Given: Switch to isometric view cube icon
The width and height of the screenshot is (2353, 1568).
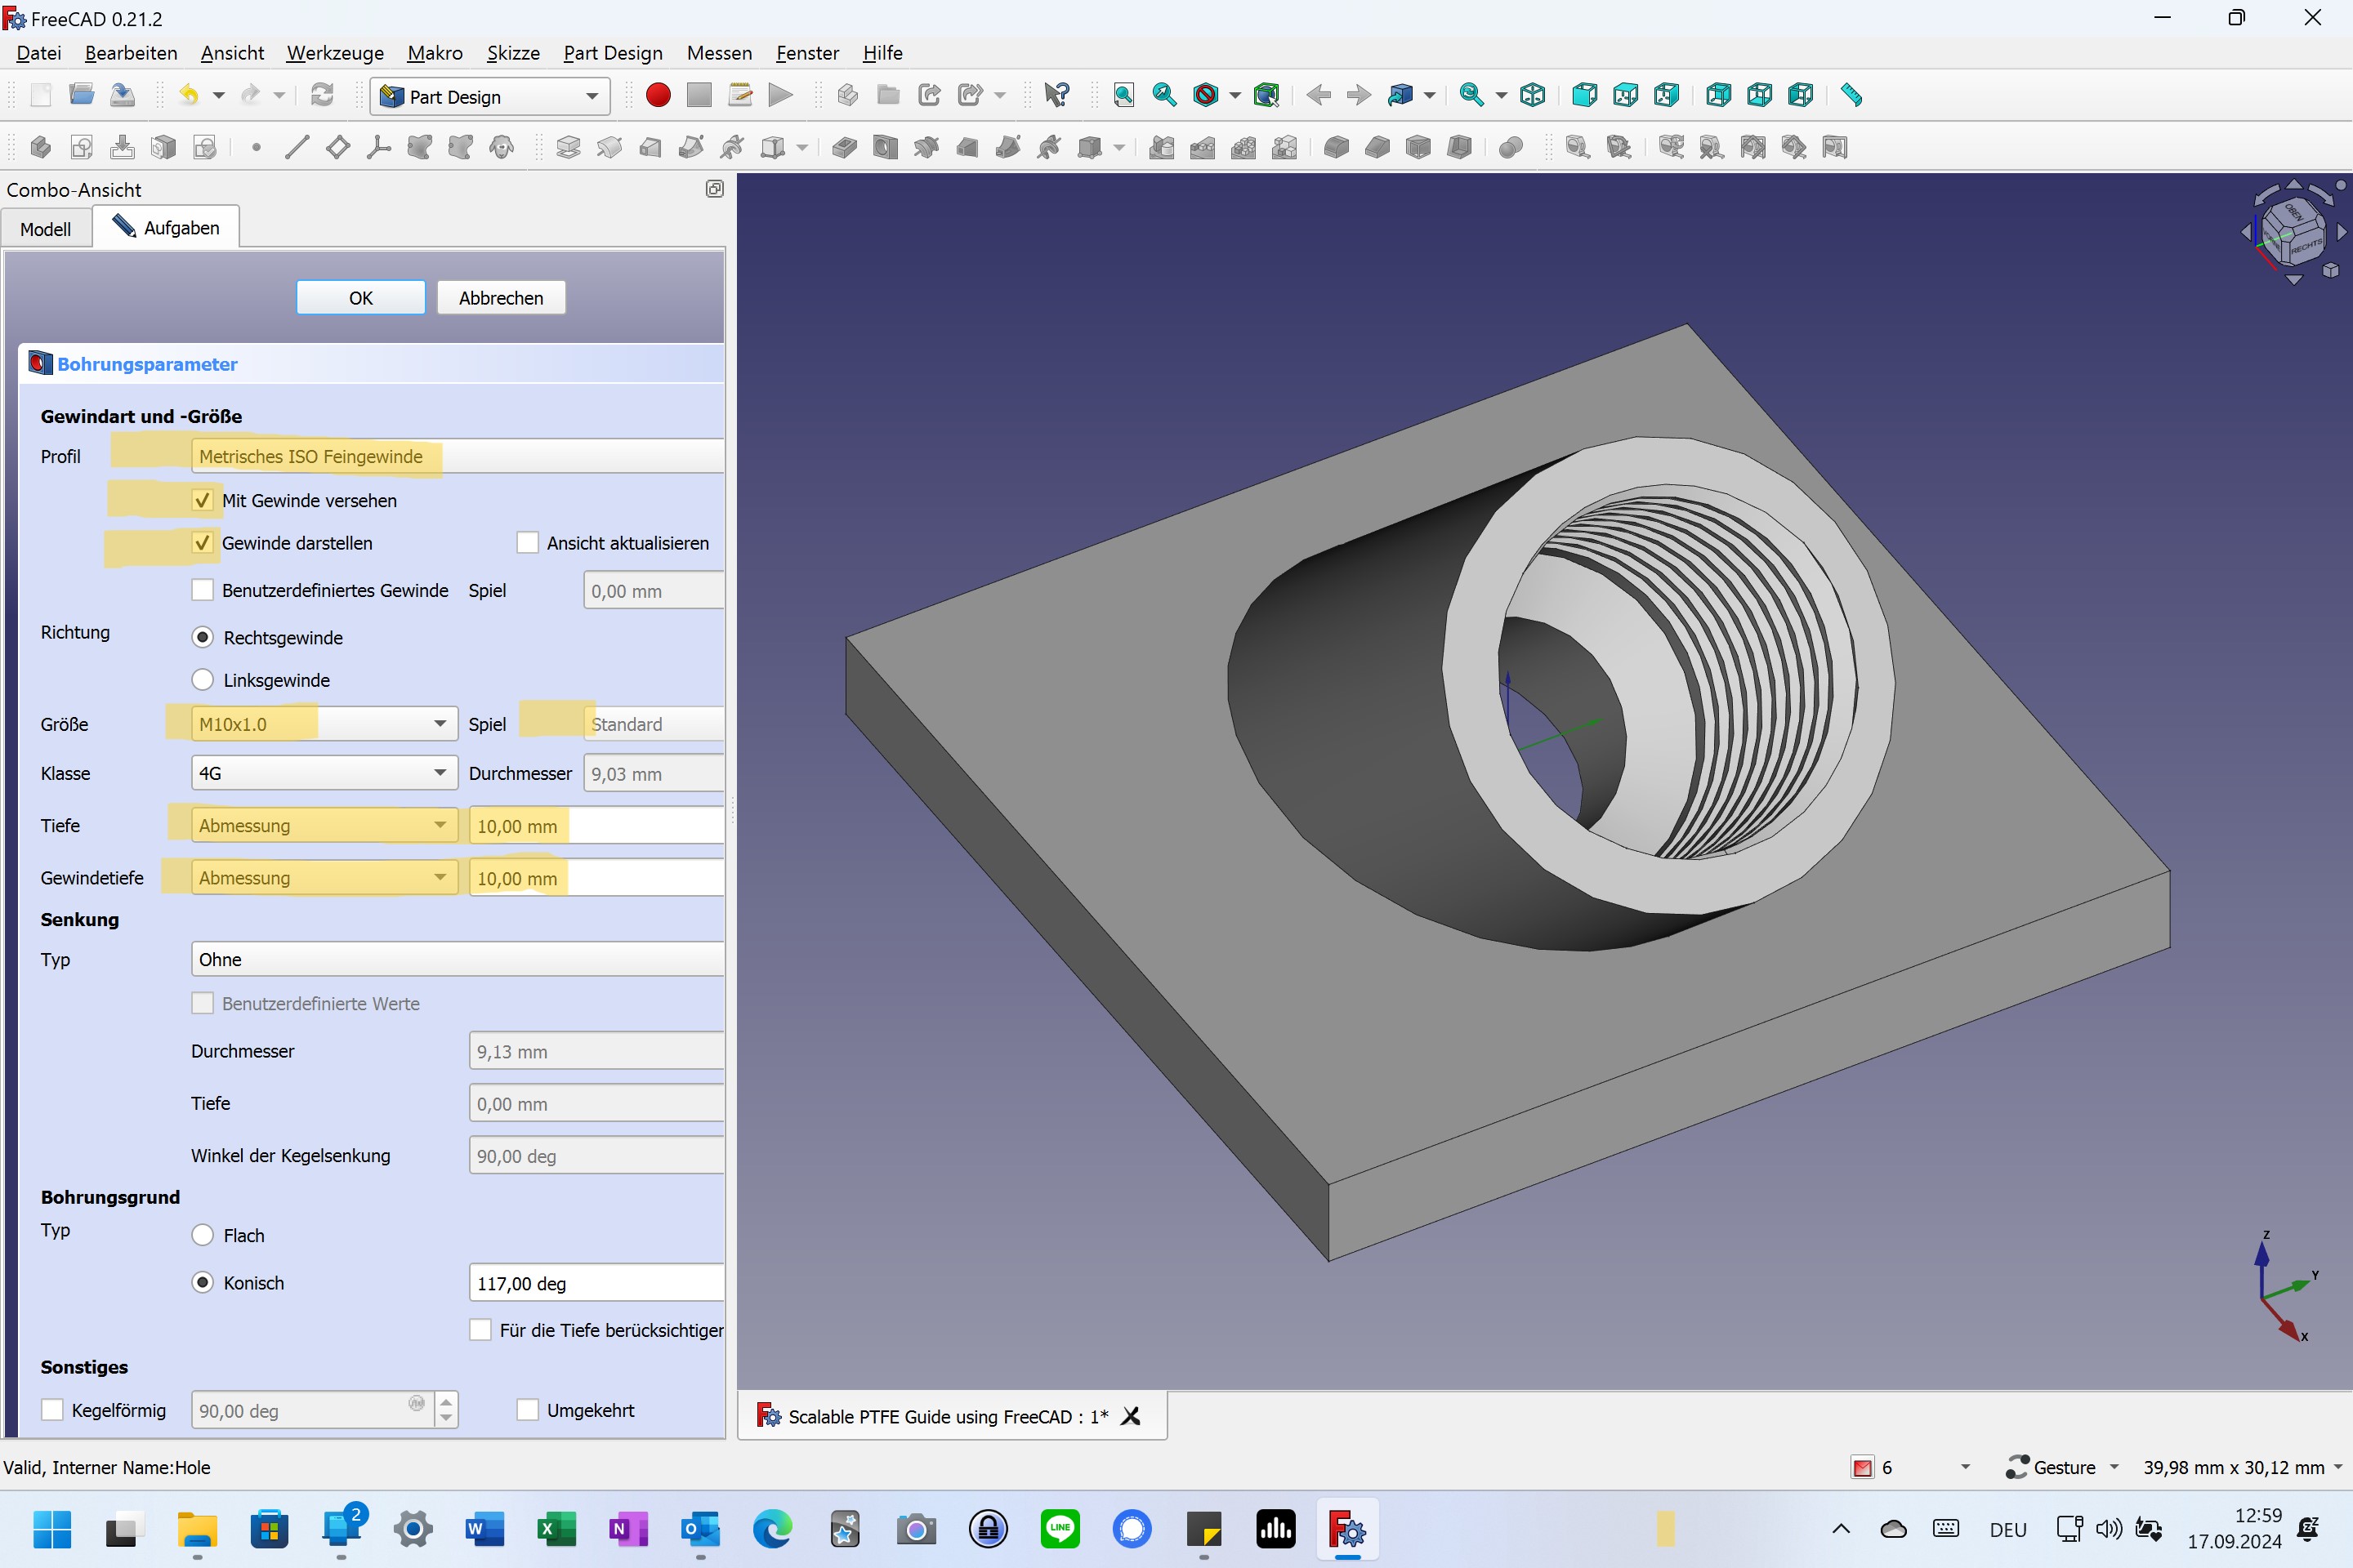Looking at the screenshot, I should click(x=1533, y=95).
